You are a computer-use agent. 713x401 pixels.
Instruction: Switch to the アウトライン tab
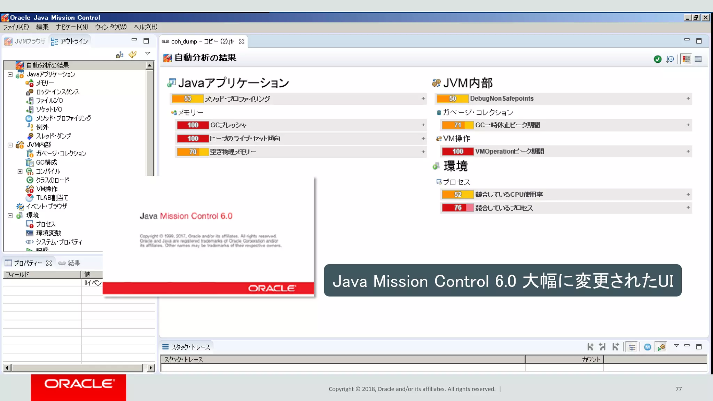click(x=70, y=41)
